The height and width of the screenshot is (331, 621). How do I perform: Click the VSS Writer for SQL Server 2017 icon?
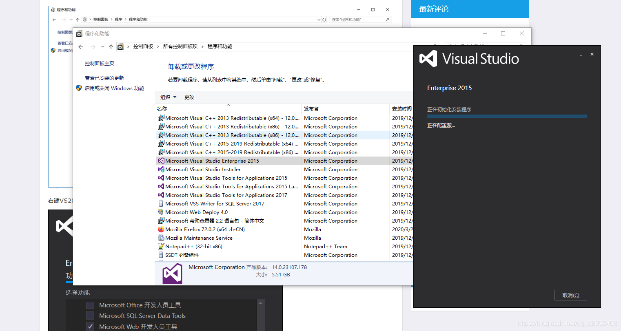(161, 203)
